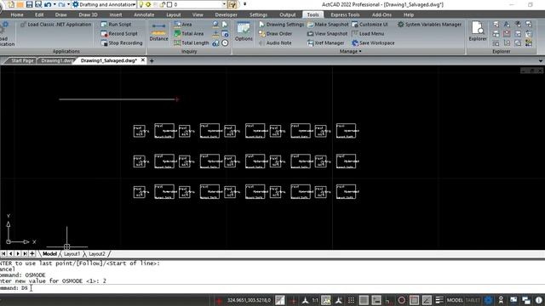
Task: Open the Explorer panel
Action: point(478,31)
